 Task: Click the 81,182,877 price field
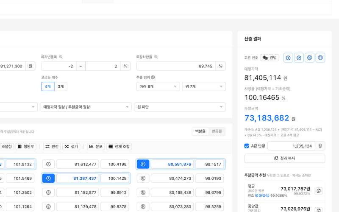pos(78,192)
